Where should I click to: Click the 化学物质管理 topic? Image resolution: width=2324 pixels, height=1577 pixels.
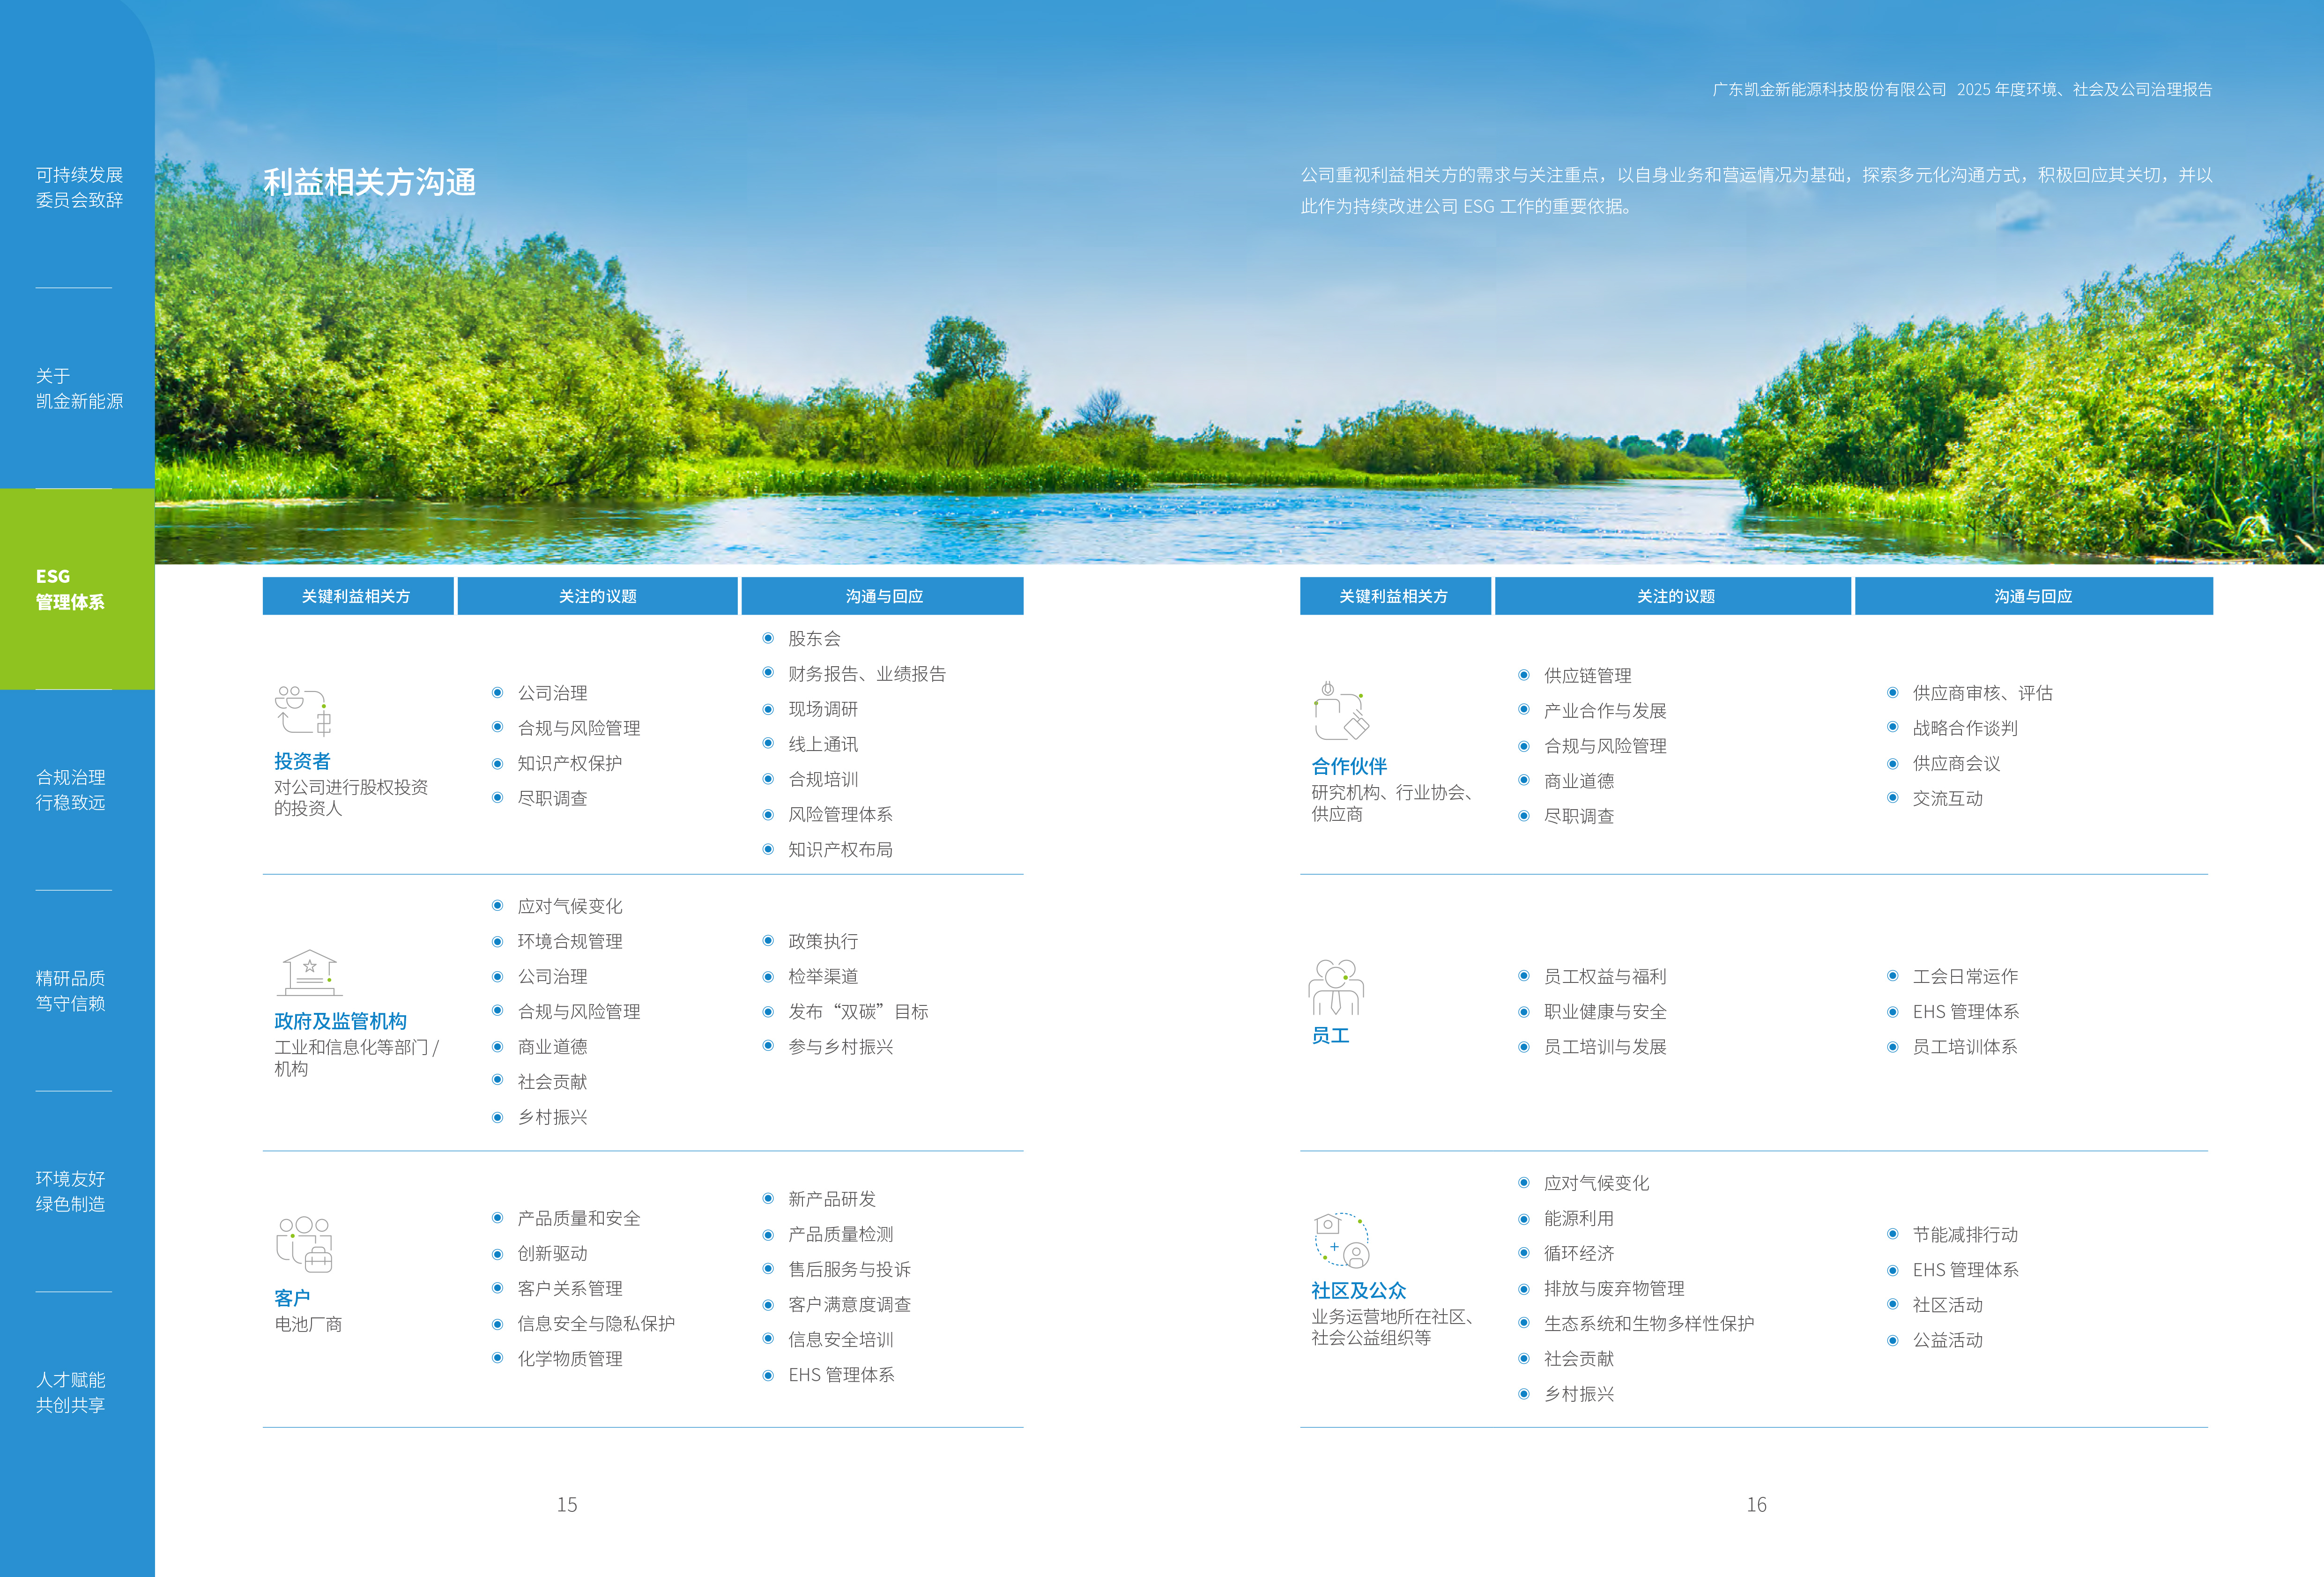click(569, 1359)
